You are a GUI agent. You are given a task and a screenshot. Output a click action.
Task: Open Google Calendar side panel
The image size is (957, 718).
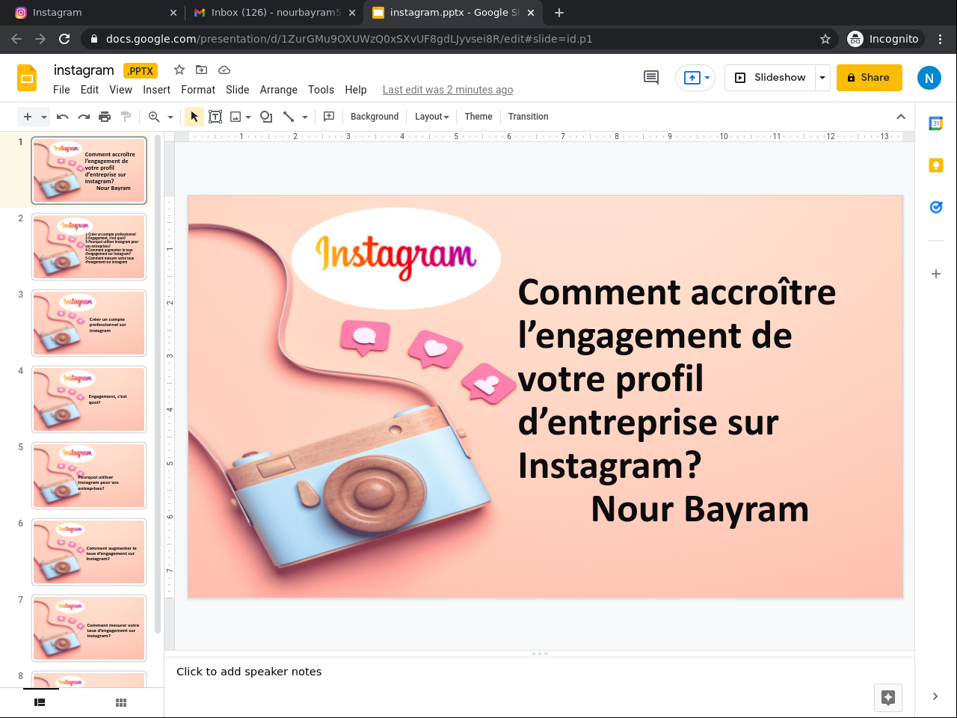[x=936, y=123]
